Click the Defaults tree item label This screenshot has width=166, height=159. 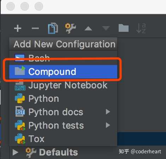59,152
